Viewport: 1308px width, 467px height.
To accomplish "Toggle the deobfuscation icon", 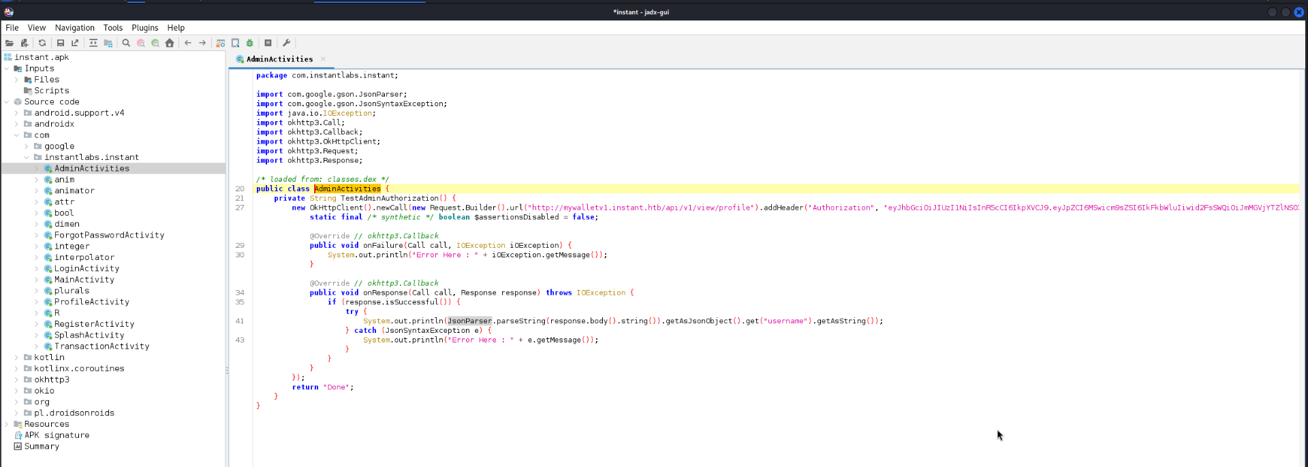I will click(221, 43).
